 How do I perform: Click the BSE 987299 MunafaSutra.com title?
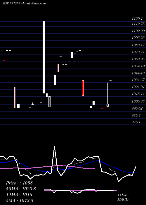point(24,4)
